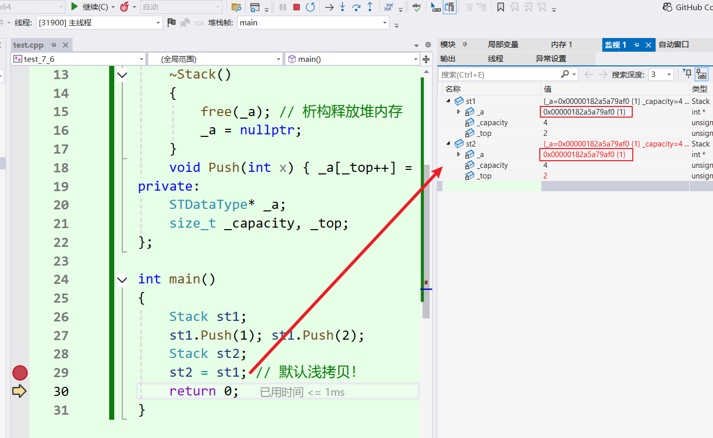713x438 pixels.
Task: Click the flag icon beside thread selector
Action: coord(172,23)
